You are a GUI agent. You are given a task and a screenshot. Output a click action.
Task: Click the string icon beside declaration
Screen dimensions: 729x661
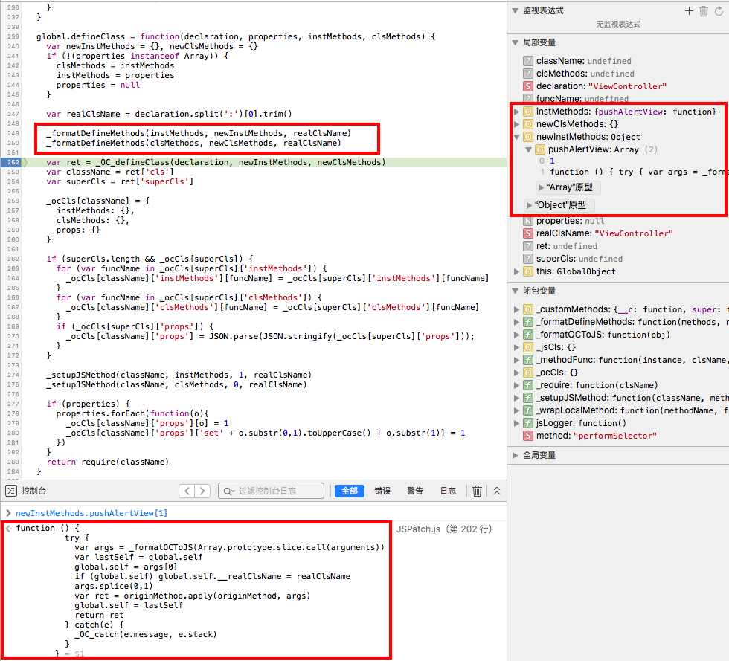click(527, 86)
